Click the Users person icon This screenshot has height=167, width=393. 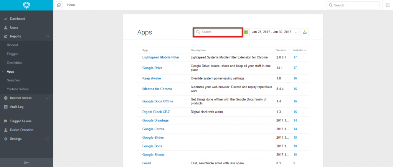click(6, 28)
